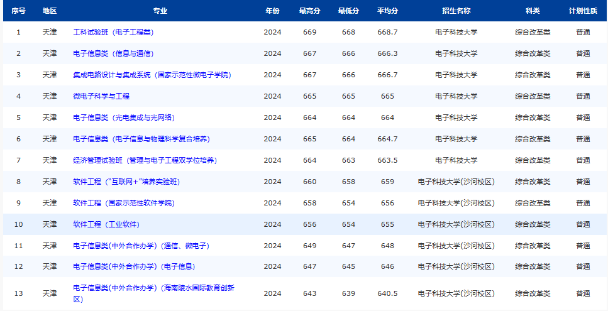The image size is (608, 311).
Task: Click the 地区 column header
Action: pos(50,11)
